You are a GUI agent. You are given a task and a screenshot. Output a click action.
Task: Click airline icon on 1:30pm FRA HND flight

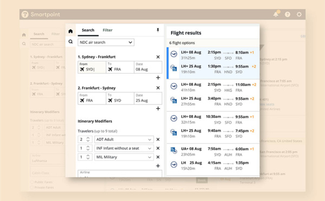[x=174, y=68]
